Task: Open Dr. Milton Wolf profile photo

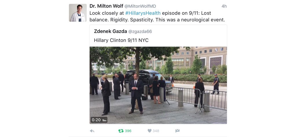Action: (x=78, y=13)
